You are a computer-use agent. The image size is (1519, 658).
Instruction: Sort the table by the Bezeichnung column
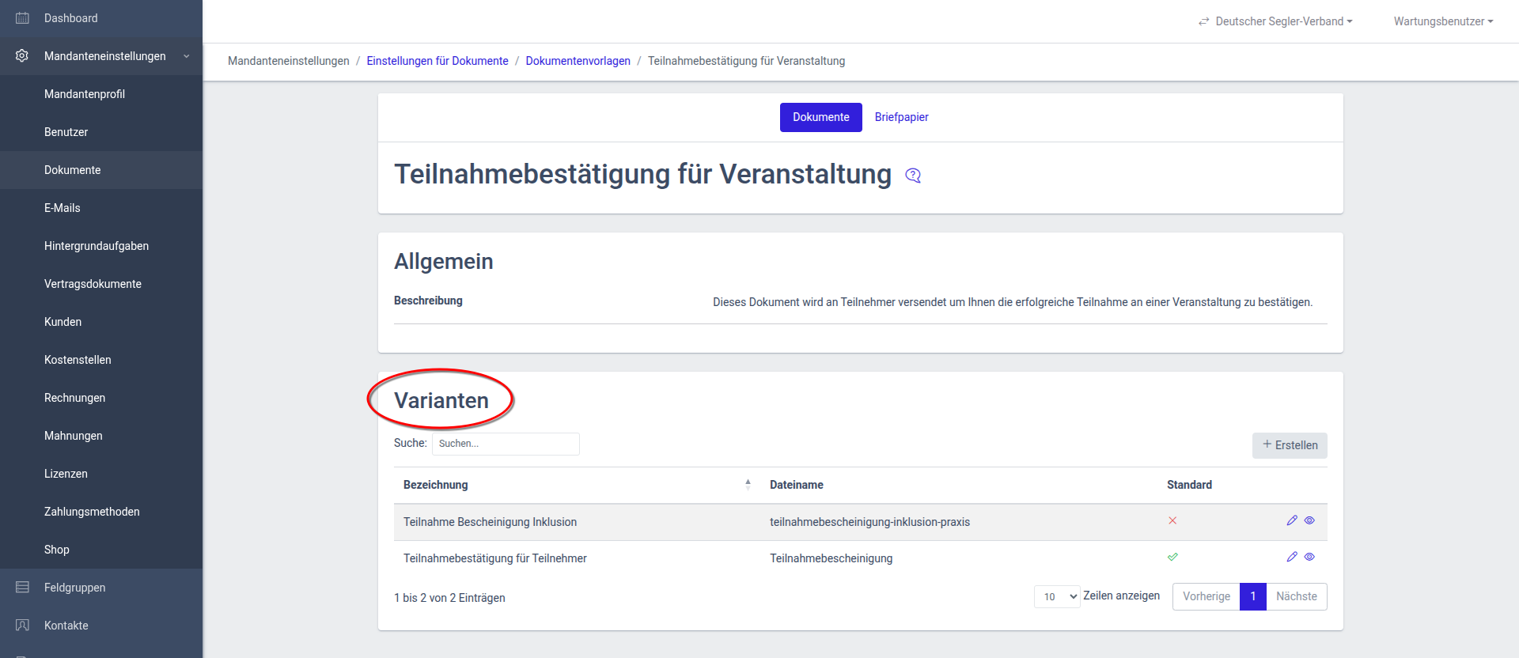(x=748, y=485)
